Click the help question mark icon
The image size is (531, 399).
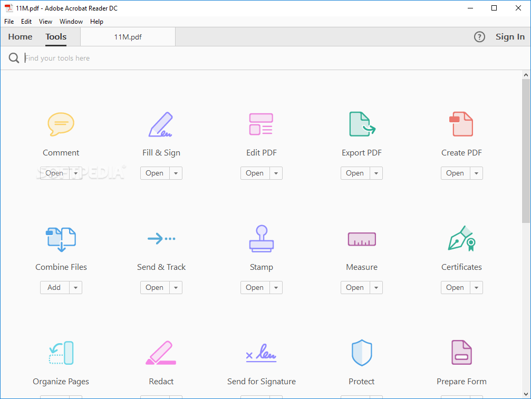[x=479, y=37]
